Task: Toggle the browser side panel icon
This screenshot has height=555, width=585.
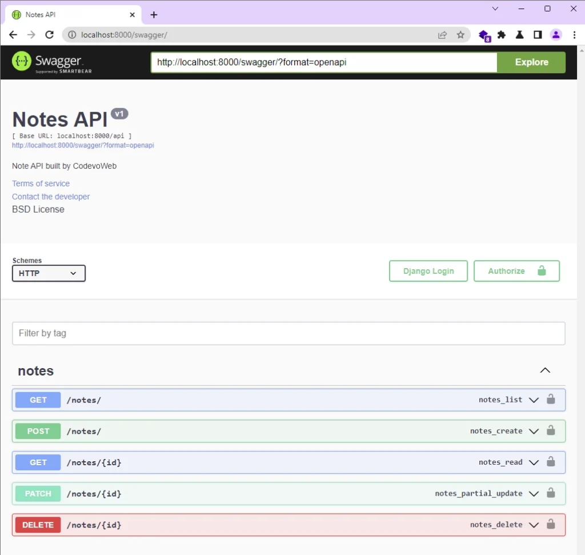Action: pyautogui.click(x=538, y=35)
